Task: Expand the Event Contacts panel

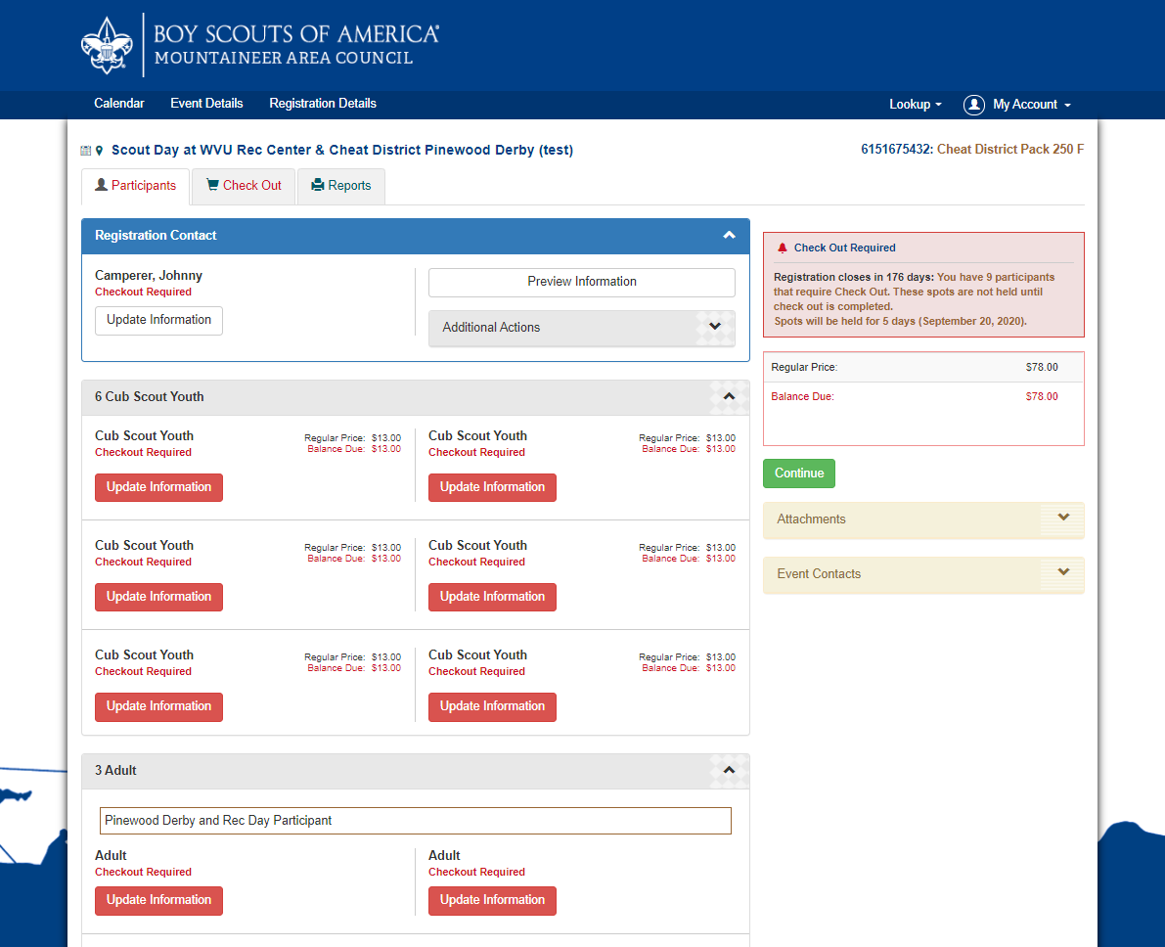Action: [x=923, y=574]
